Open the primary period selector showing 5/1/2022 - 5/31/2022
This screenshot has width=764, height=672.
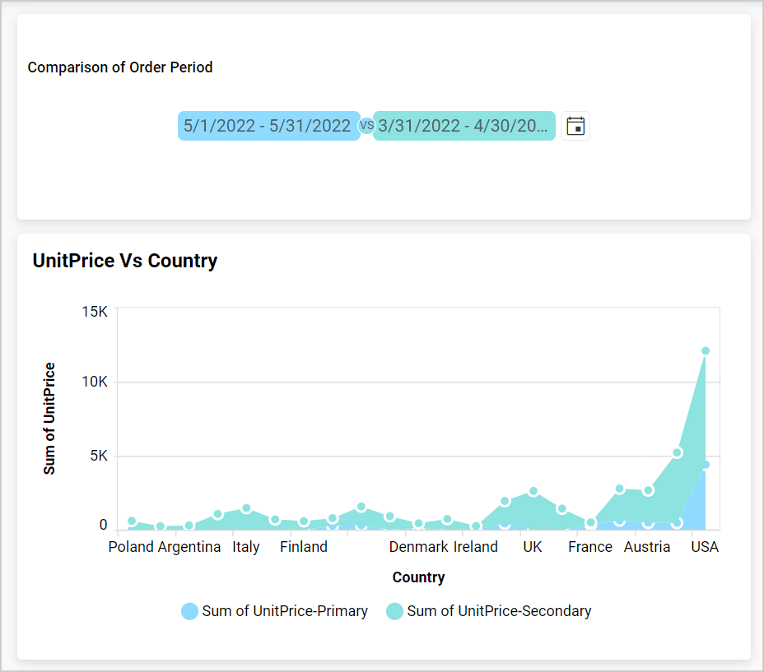(x=268, y=125)
